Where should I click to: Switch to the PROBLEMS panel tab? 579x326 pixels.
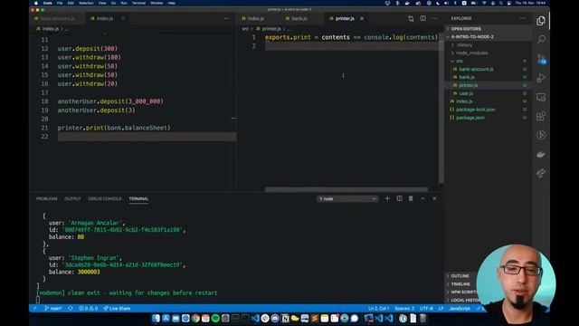point(46,199)
